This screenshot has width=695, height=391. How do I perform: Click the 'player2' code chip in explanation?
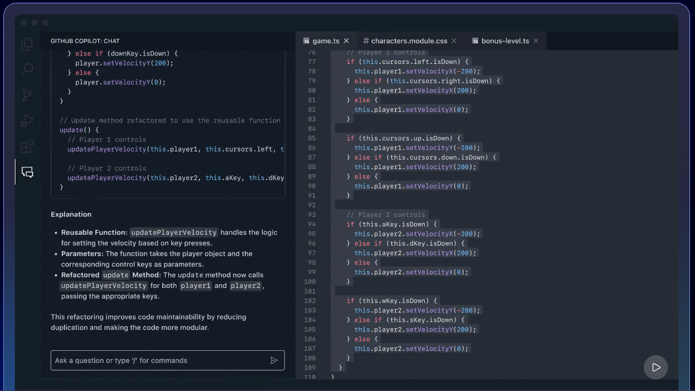[245, 286]
